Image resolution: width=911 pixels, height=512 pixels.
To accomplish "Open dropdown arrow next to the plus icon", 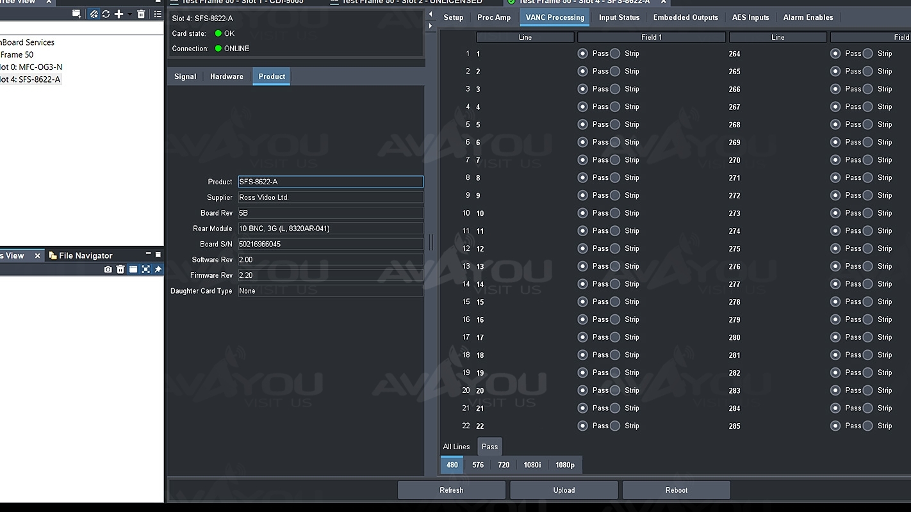I will 129,14.
